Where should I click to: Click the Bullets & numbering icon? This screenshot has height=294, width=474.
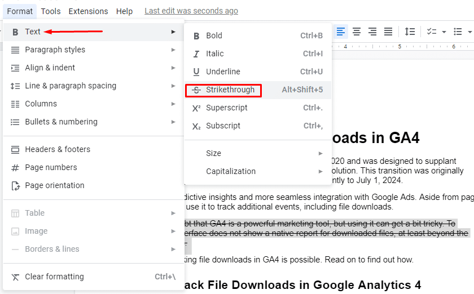point(15,122)
